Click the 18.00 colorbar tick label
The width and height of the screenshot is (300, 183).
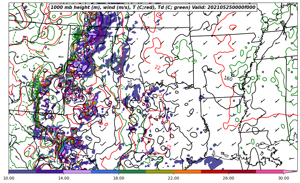click(x=119, y=178)
